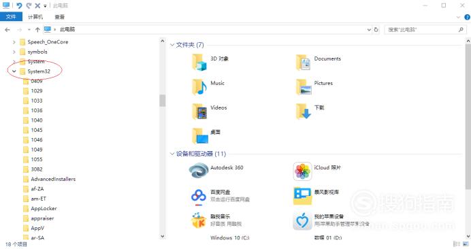Select the Windows 10 (C:) drive

(x=230, y=237)
